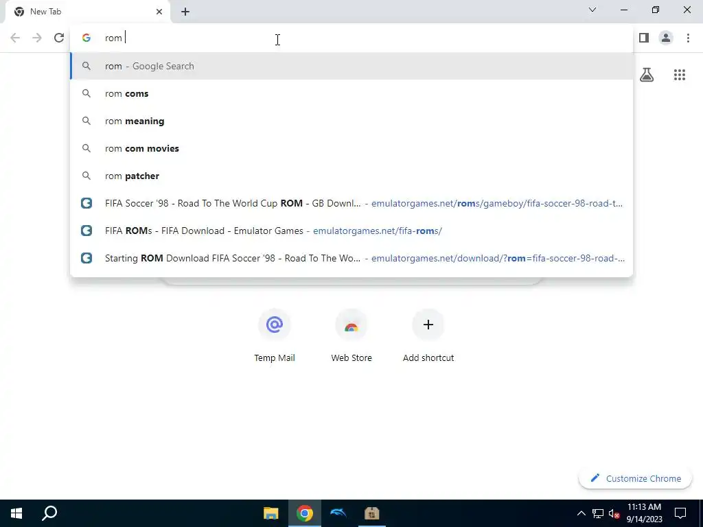The width and height of the screenshot is (703, 527).
Task: Select the 'rom meaning' suggestion
Action: click(x=351, y=121)
